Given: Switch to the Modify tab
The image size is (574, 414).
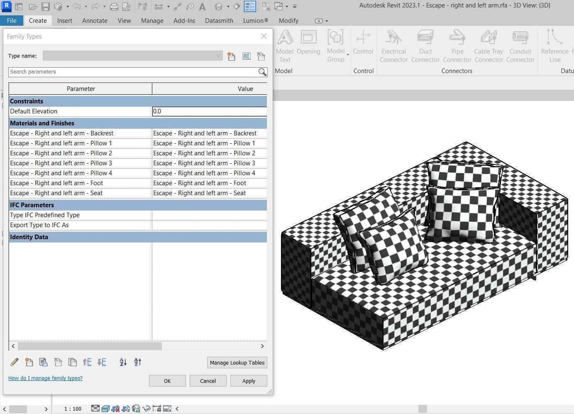Looking at the screenshot, I should (288, 21).
